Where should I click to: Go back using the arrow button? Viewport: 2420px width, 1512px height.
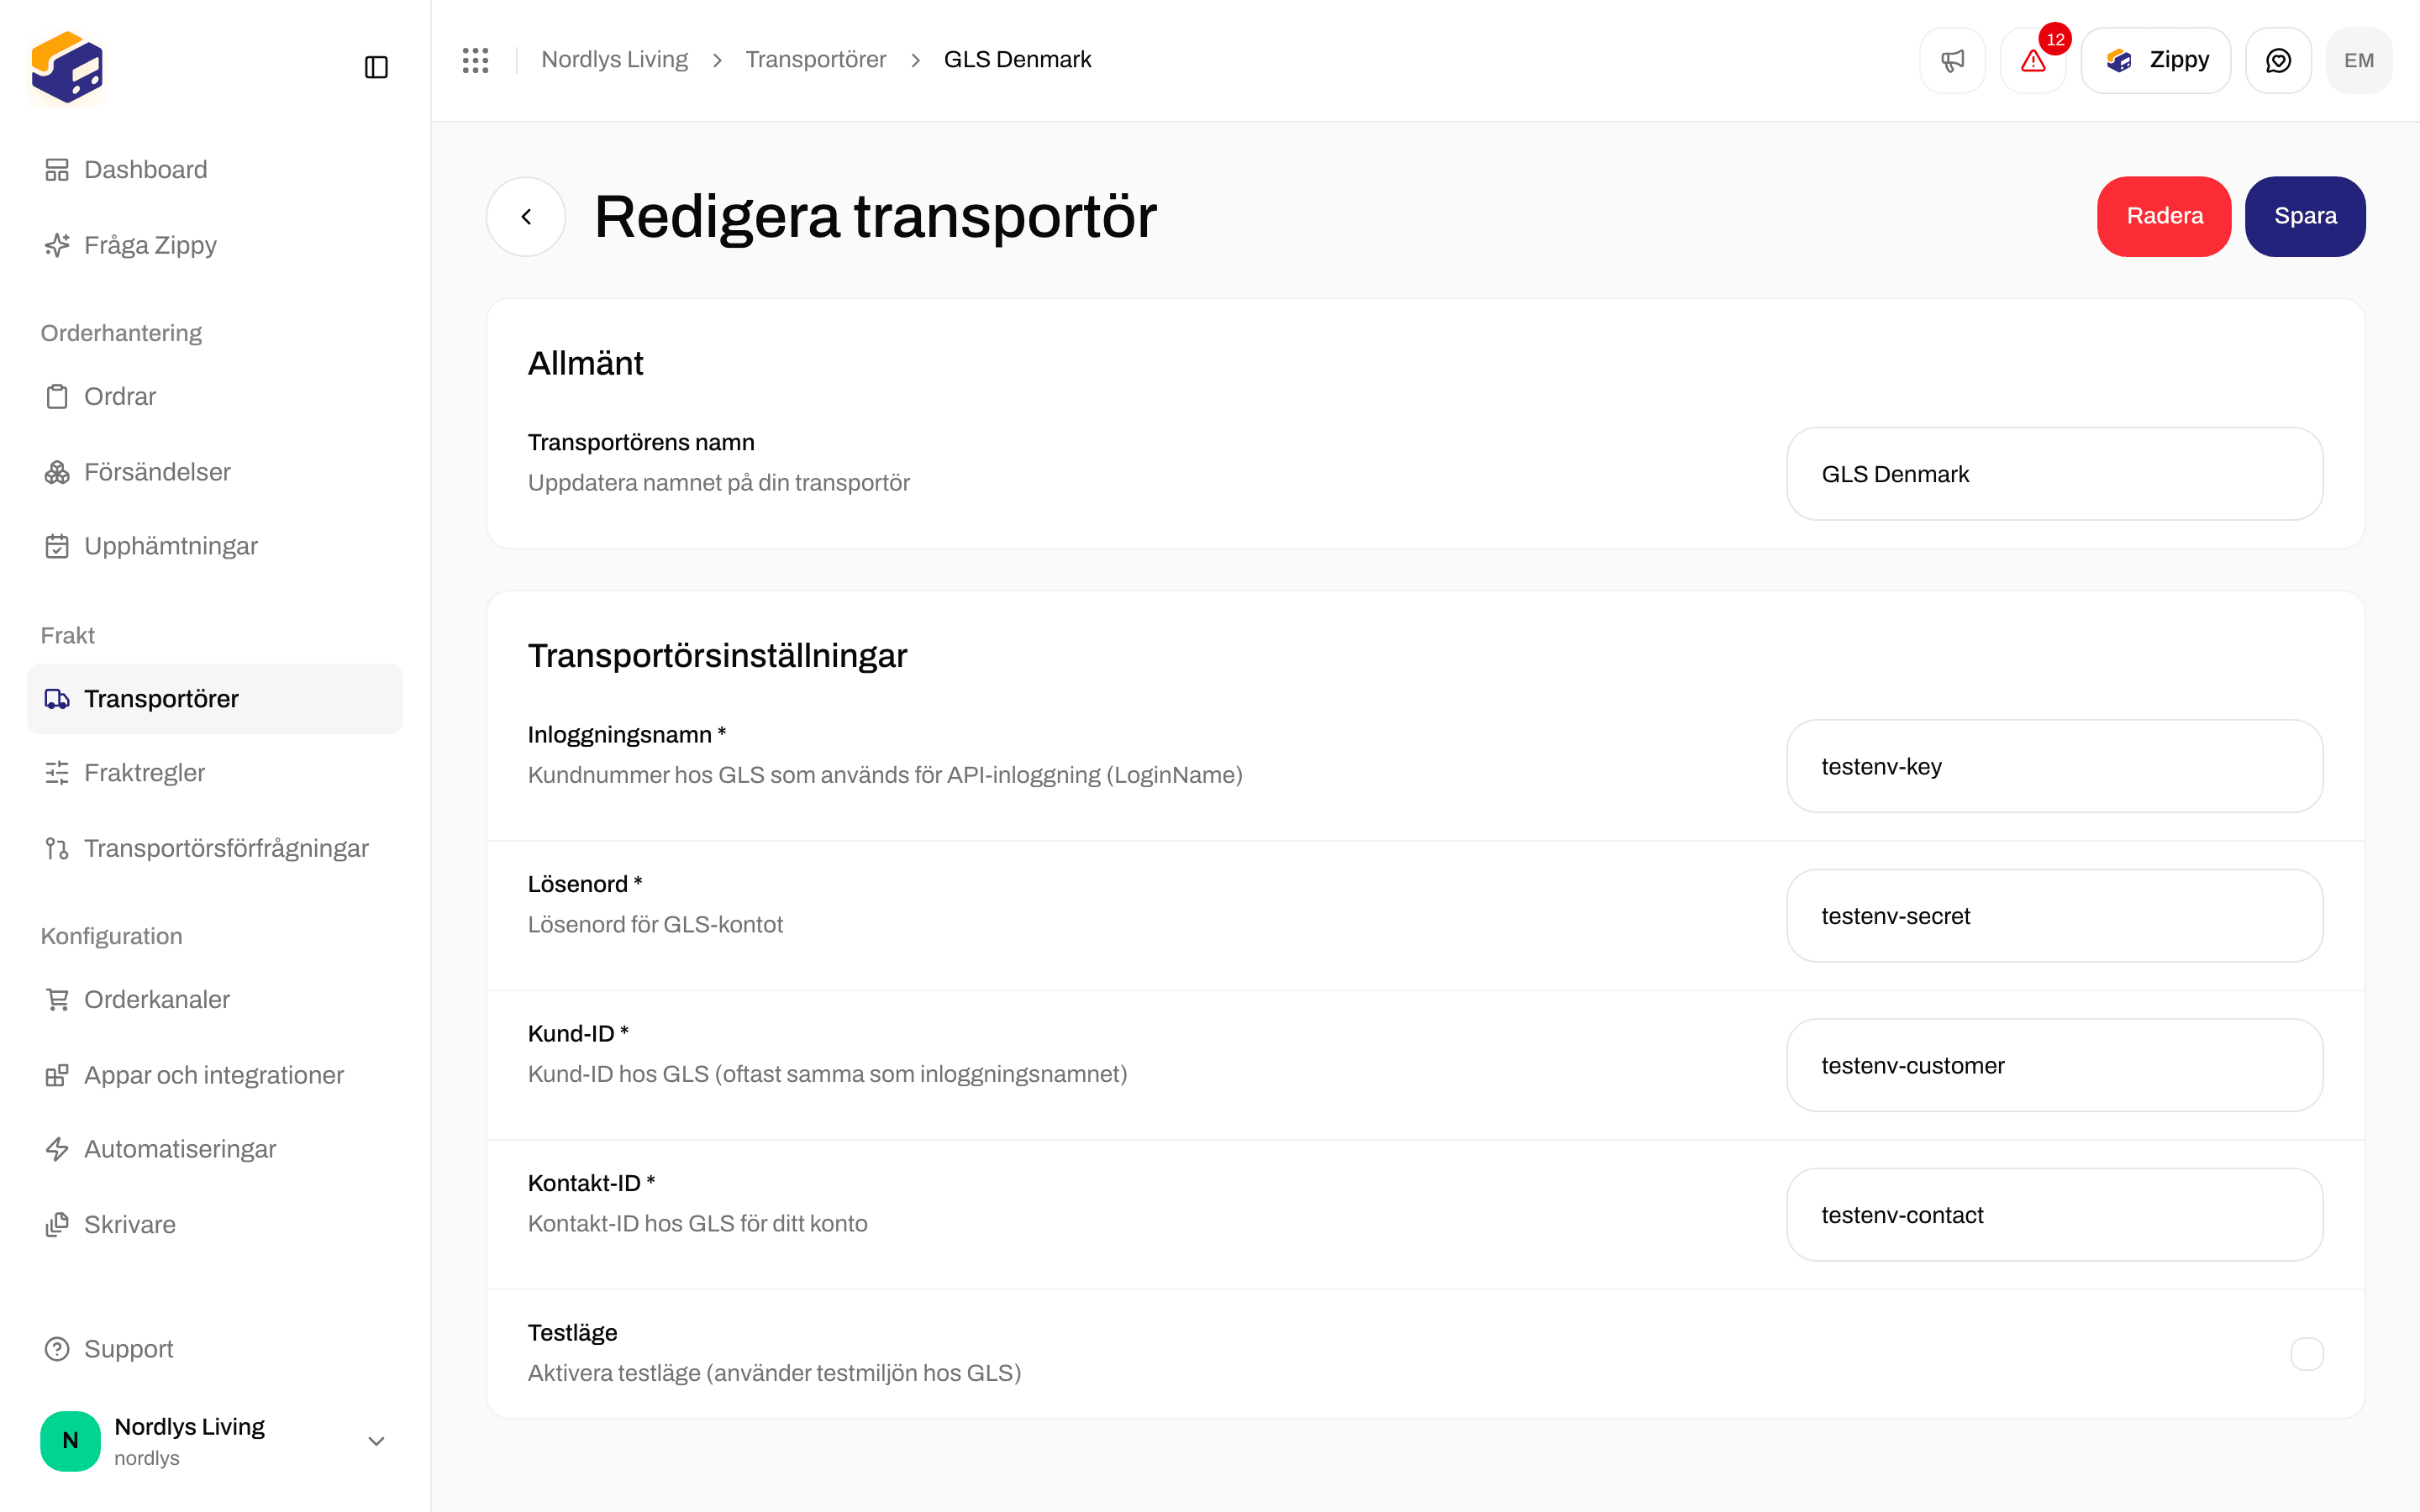pyautogui.click(x=526, y=216)
